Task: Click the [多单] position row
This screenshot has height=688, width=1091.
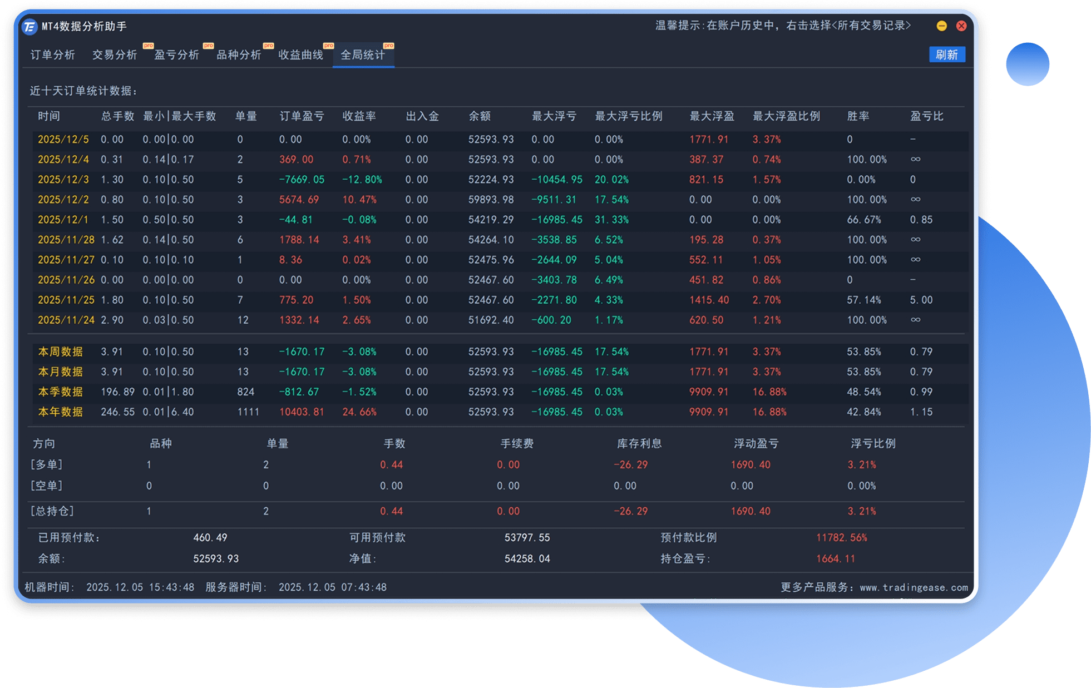Action: 497,464
